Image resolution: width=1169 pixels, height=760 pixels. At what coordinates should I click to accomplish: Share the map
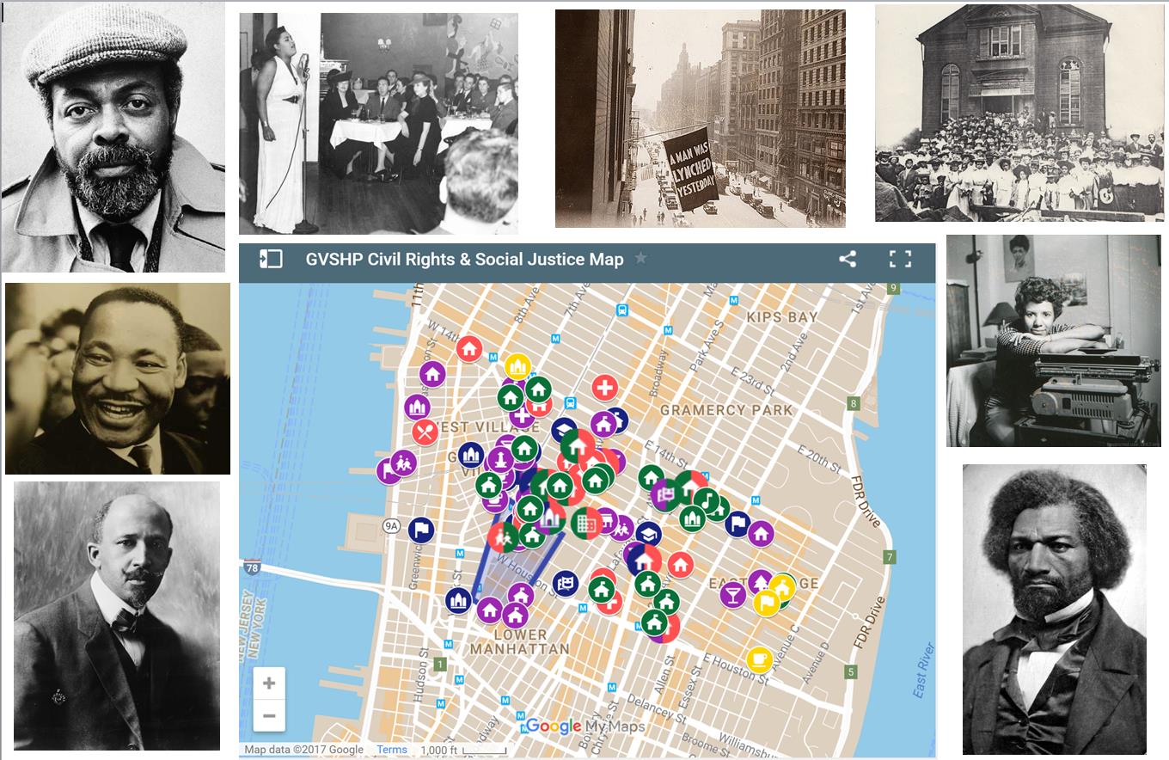848,259
